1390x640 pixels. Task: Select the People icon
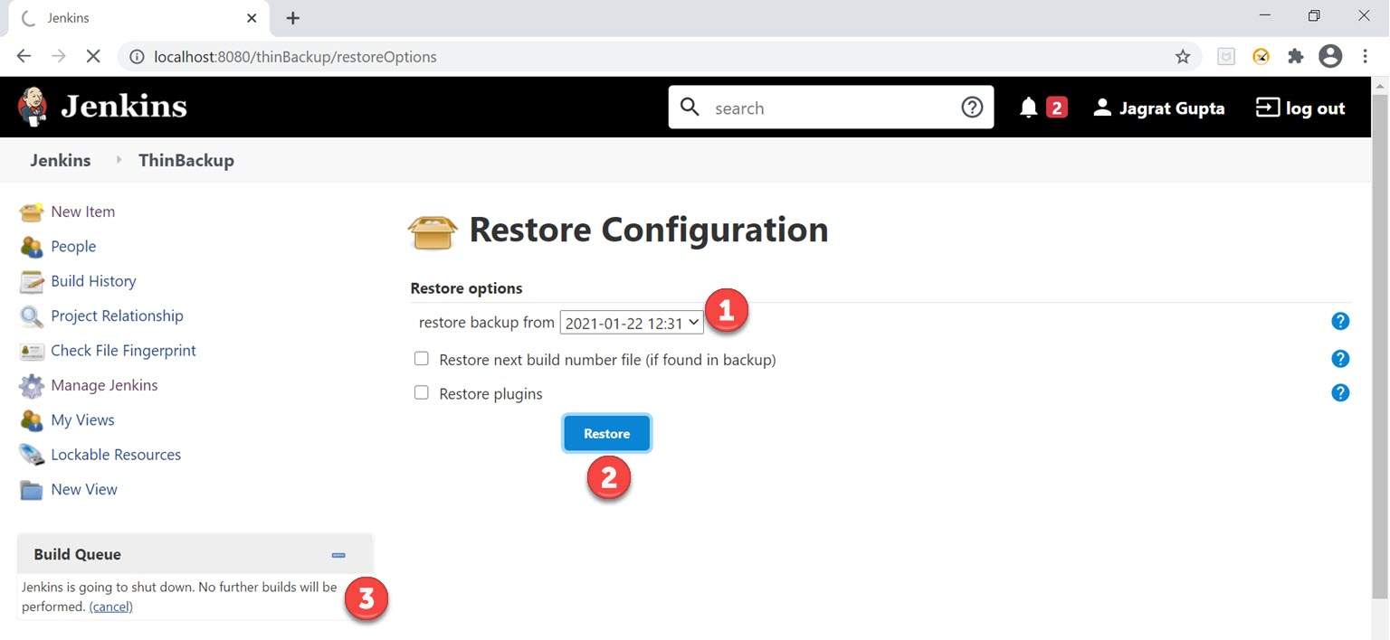coord(31,246)
